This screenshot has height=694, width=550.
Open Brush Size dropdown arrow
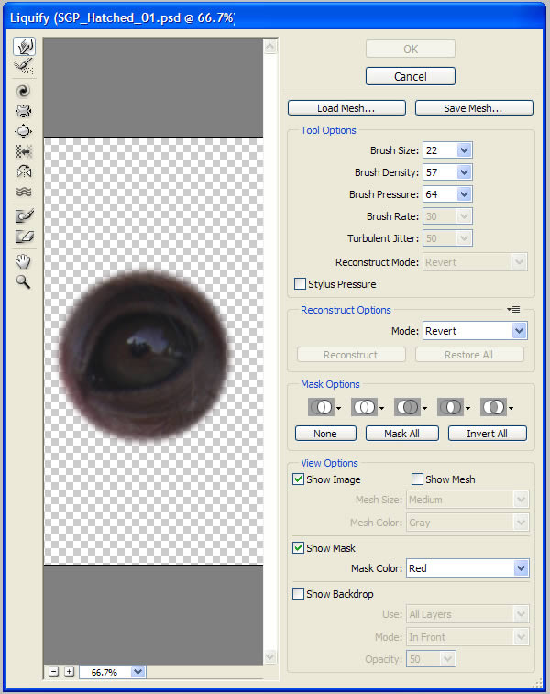click(464, 150)
